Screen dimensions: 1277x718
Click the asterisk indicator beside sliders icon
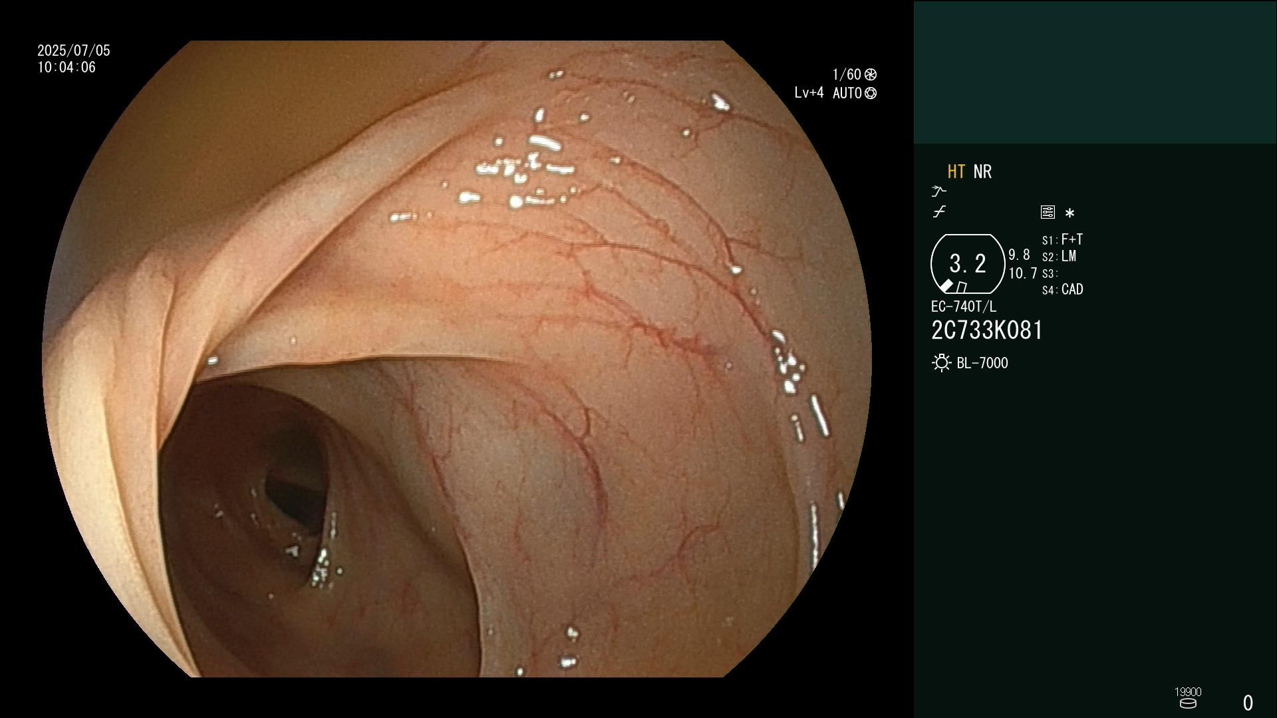(1069, 213)
